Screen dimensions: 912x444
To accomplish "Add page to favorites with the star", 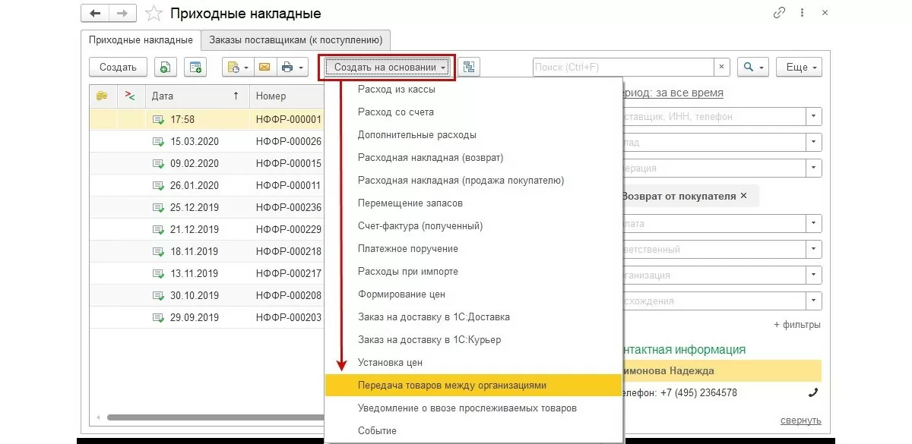I will 154,14.
